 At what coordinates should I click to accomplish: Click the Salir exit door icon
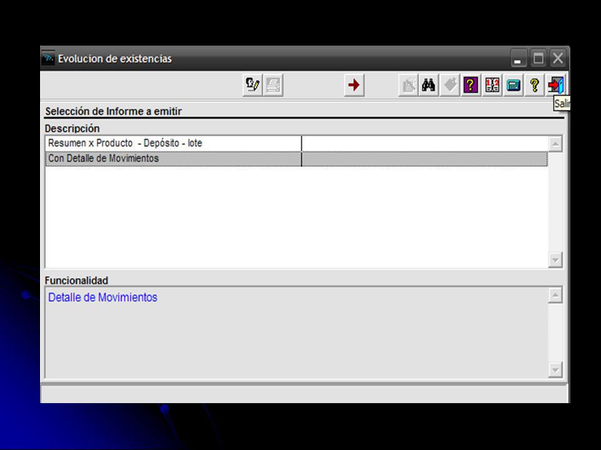pyautogui.click(x=555, y=85)
